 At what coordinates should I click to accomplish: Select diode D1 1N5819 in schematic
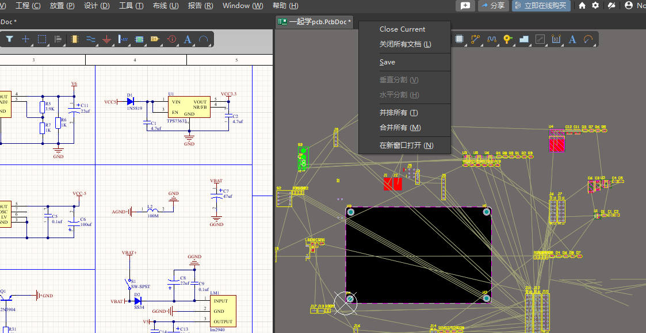click(130, 101)
